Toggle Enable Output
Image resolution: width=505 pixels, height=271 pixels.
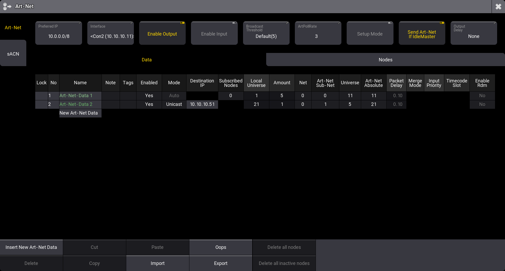[x=162, y=33]
